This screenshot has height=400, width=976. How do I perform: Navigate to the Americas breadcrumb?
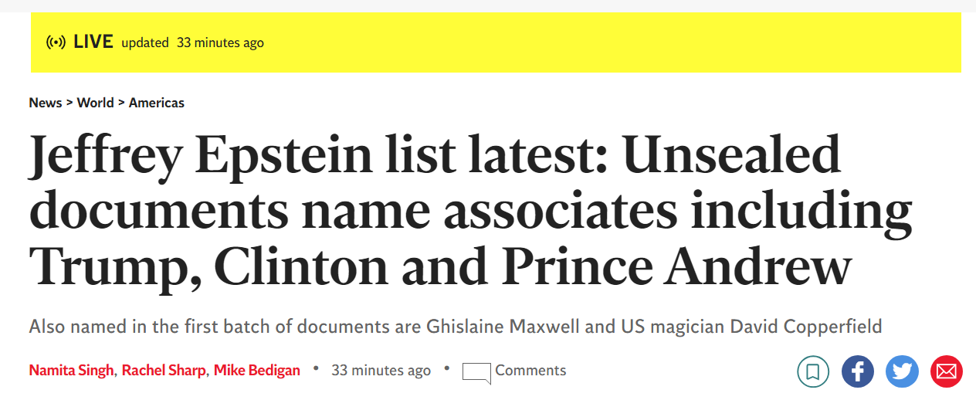157,103
